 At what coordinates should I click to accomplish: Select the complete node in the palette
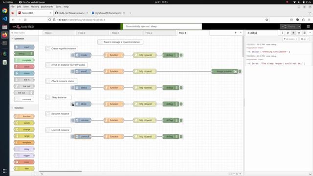pyautogui.click(x=24, y=60)
